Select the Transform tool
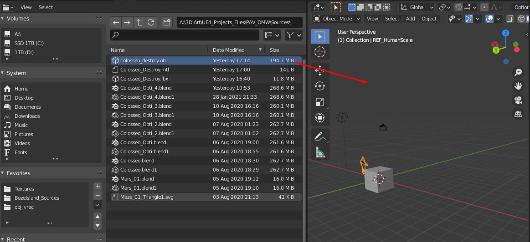Viewport: 530px width, 242px height. click(320, 118)
